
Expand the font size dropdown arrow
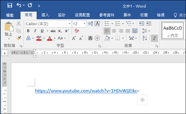84,24
